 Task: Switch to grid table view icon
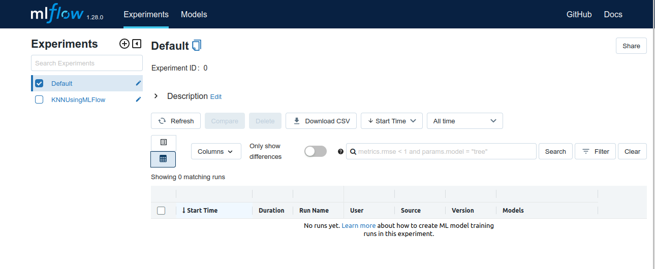[163, 159]
